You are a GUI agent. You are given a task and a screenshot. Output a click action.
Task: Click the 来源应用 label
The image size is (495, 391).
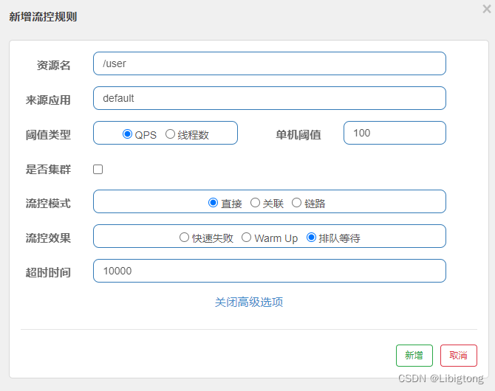pos(48,100)
